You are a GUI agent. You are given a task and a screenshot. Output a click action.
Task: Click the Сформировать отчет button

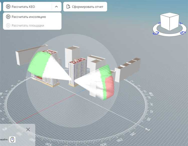click(x=85, y=7)
